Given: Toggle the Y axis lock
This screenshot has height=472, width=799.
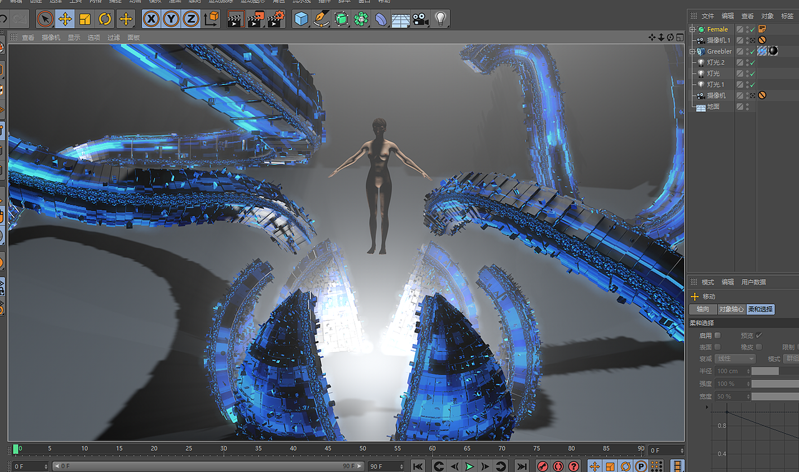Looking at the screenshot, I should [x=171, y=19].
